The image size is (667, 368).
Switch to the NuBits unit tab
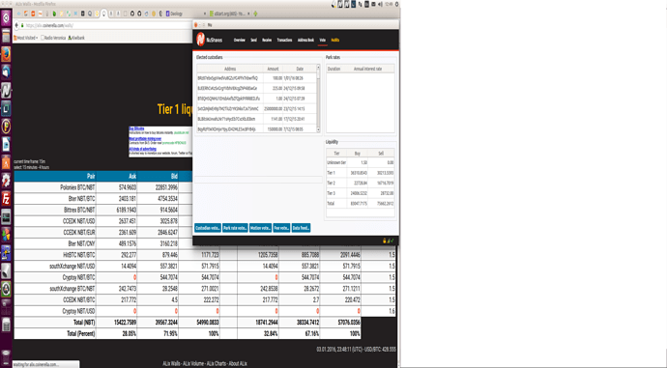[x=335, y=40]
